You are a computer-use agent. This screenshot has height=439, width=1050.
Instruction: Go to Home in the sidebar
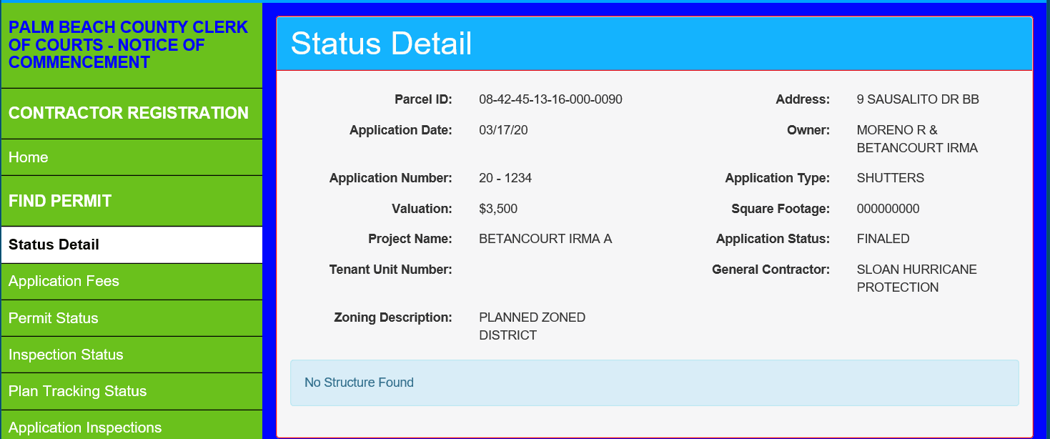point(29,157)
